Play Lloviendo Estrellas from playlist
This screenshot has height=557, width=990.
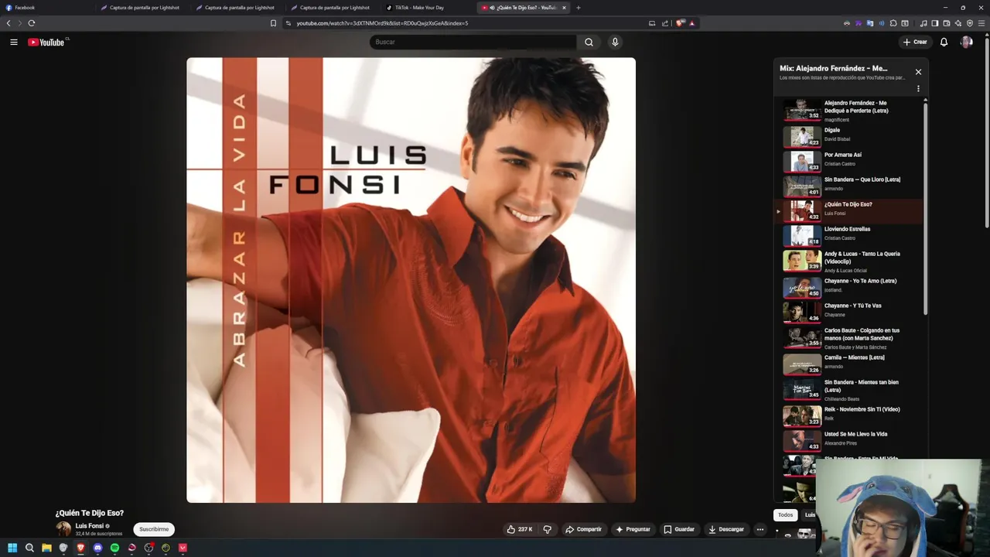(x=851, y=235)
